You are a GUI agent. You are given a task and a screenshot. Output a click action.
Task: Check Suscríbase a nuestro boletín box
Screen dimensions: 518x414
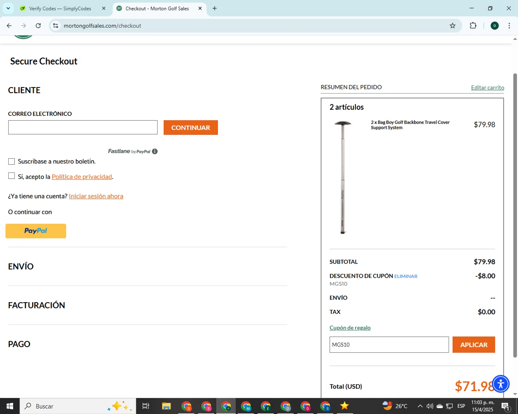coord(11,161)
